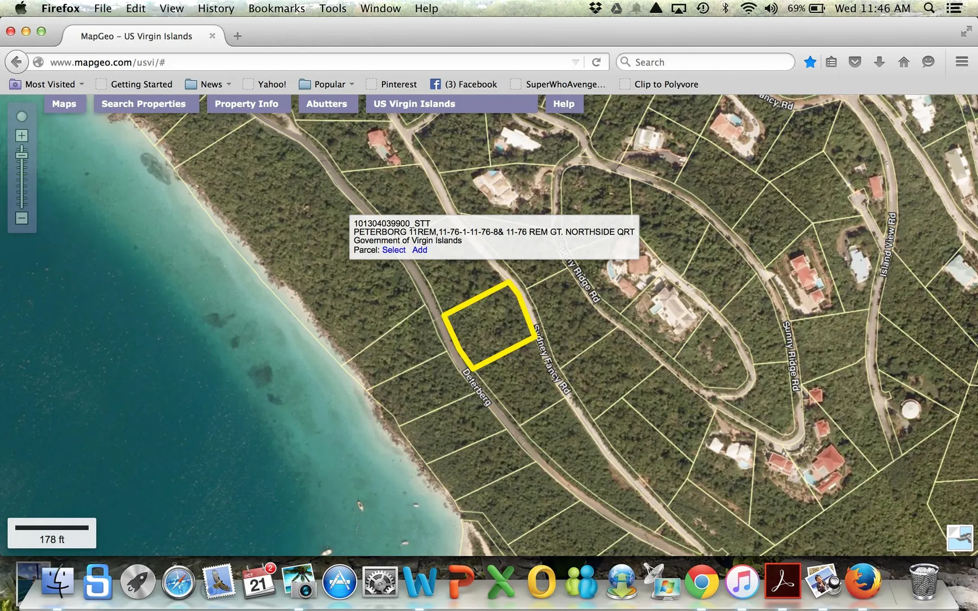Click the Select parcel link
This screenshot has width=978, height=611.
click(393, 250)
